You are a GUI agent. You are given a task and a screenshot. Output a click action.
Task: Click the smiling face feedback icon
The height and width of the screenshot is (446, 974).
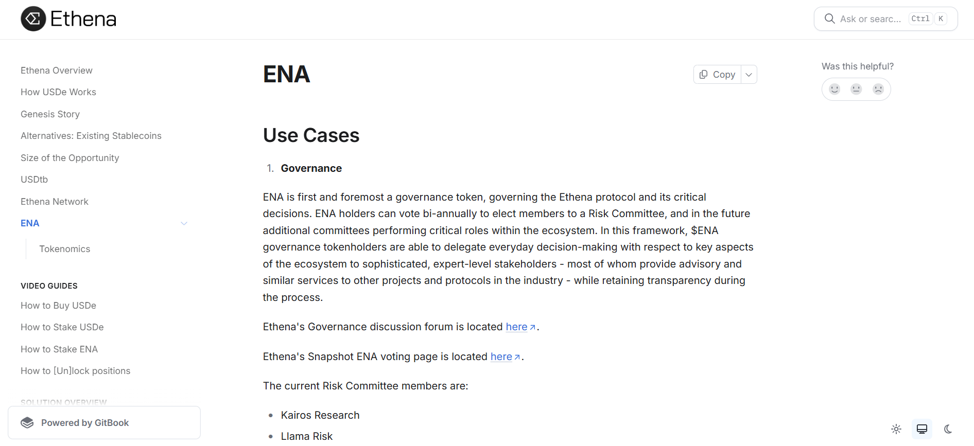[834, 89]
